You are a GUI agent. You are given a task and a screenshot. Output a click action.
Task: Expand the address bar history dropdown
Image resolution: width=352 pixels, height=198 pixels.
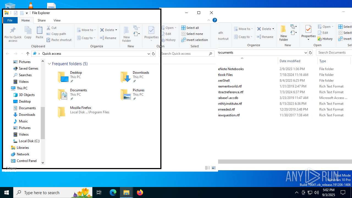[x=148, y=54]
